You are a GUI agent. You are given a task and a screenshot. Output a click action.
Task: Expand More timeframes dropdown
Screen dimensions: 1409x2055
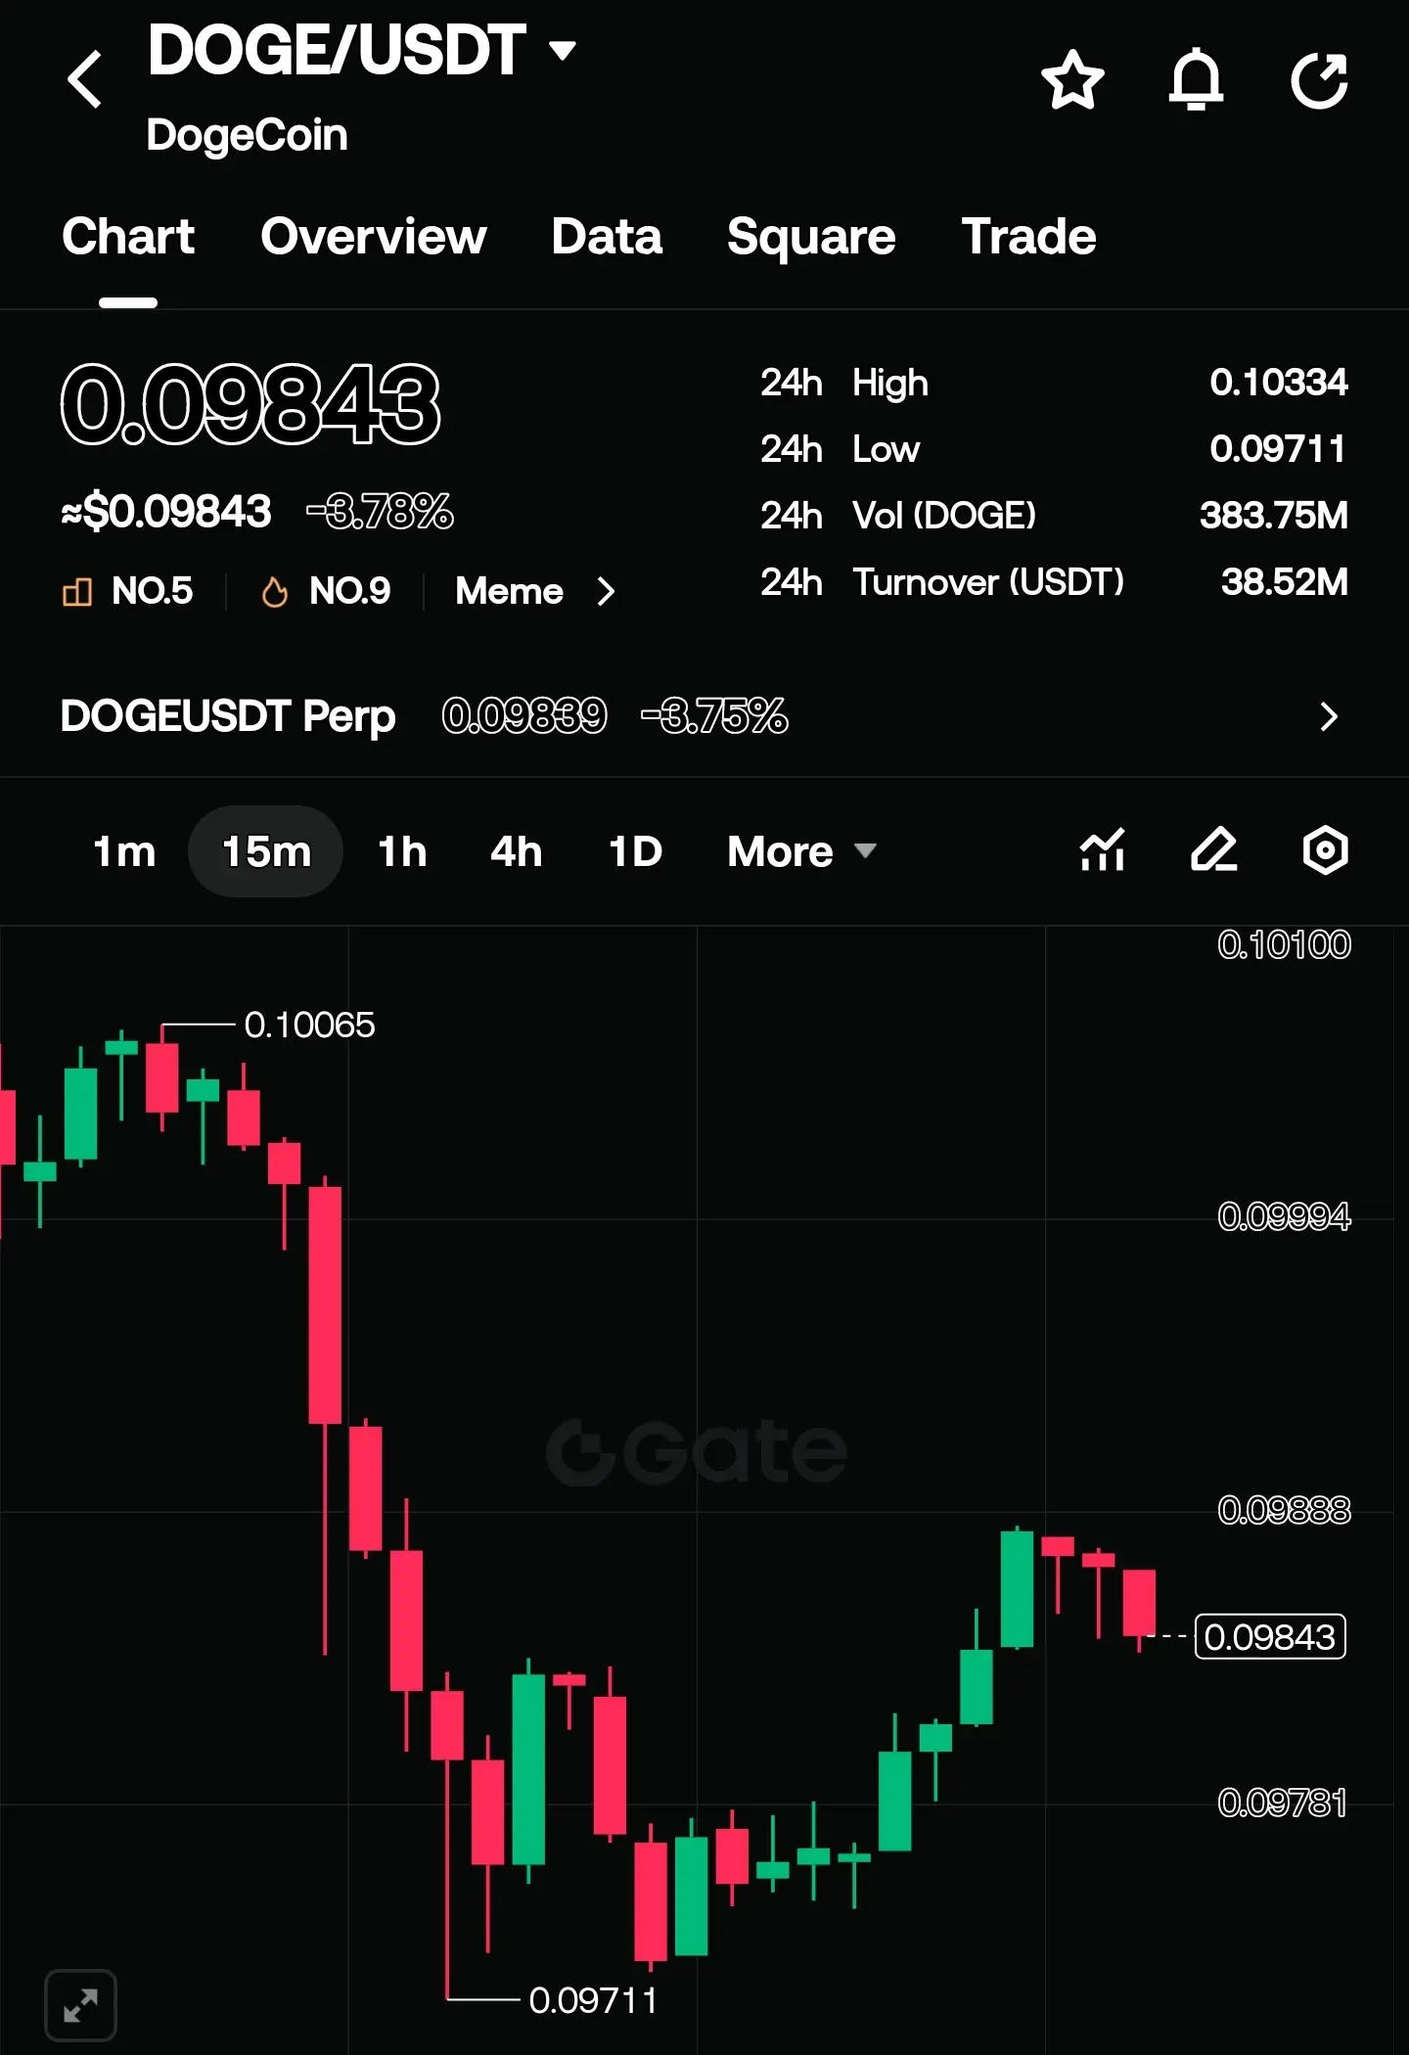click(x=801, y=851)
